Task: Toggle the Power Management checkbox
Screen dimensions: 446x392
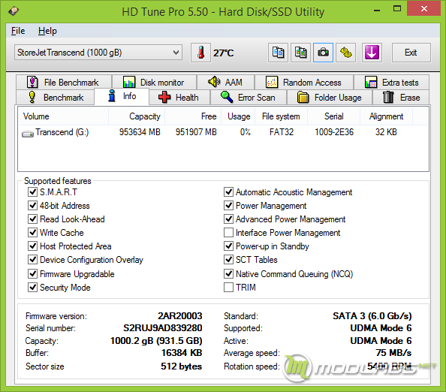Action: (x=228, y=205)
